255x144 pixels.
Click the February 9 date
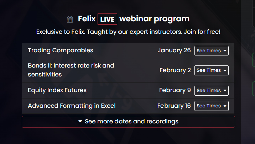175,90
